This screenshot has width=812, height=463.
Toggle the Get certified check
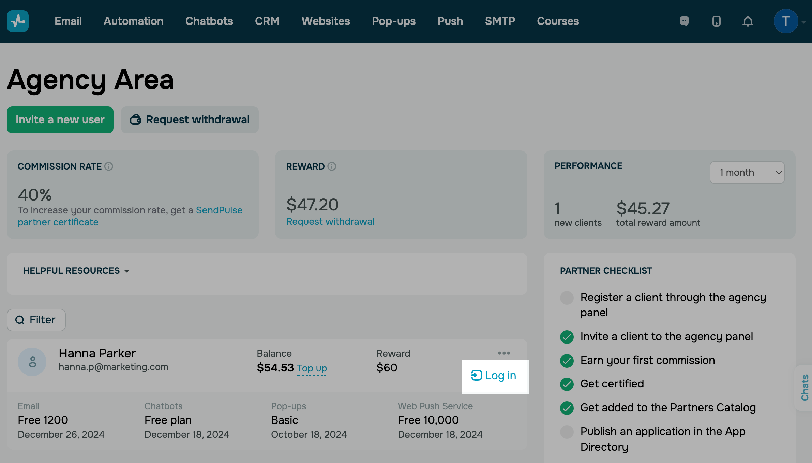567,384
